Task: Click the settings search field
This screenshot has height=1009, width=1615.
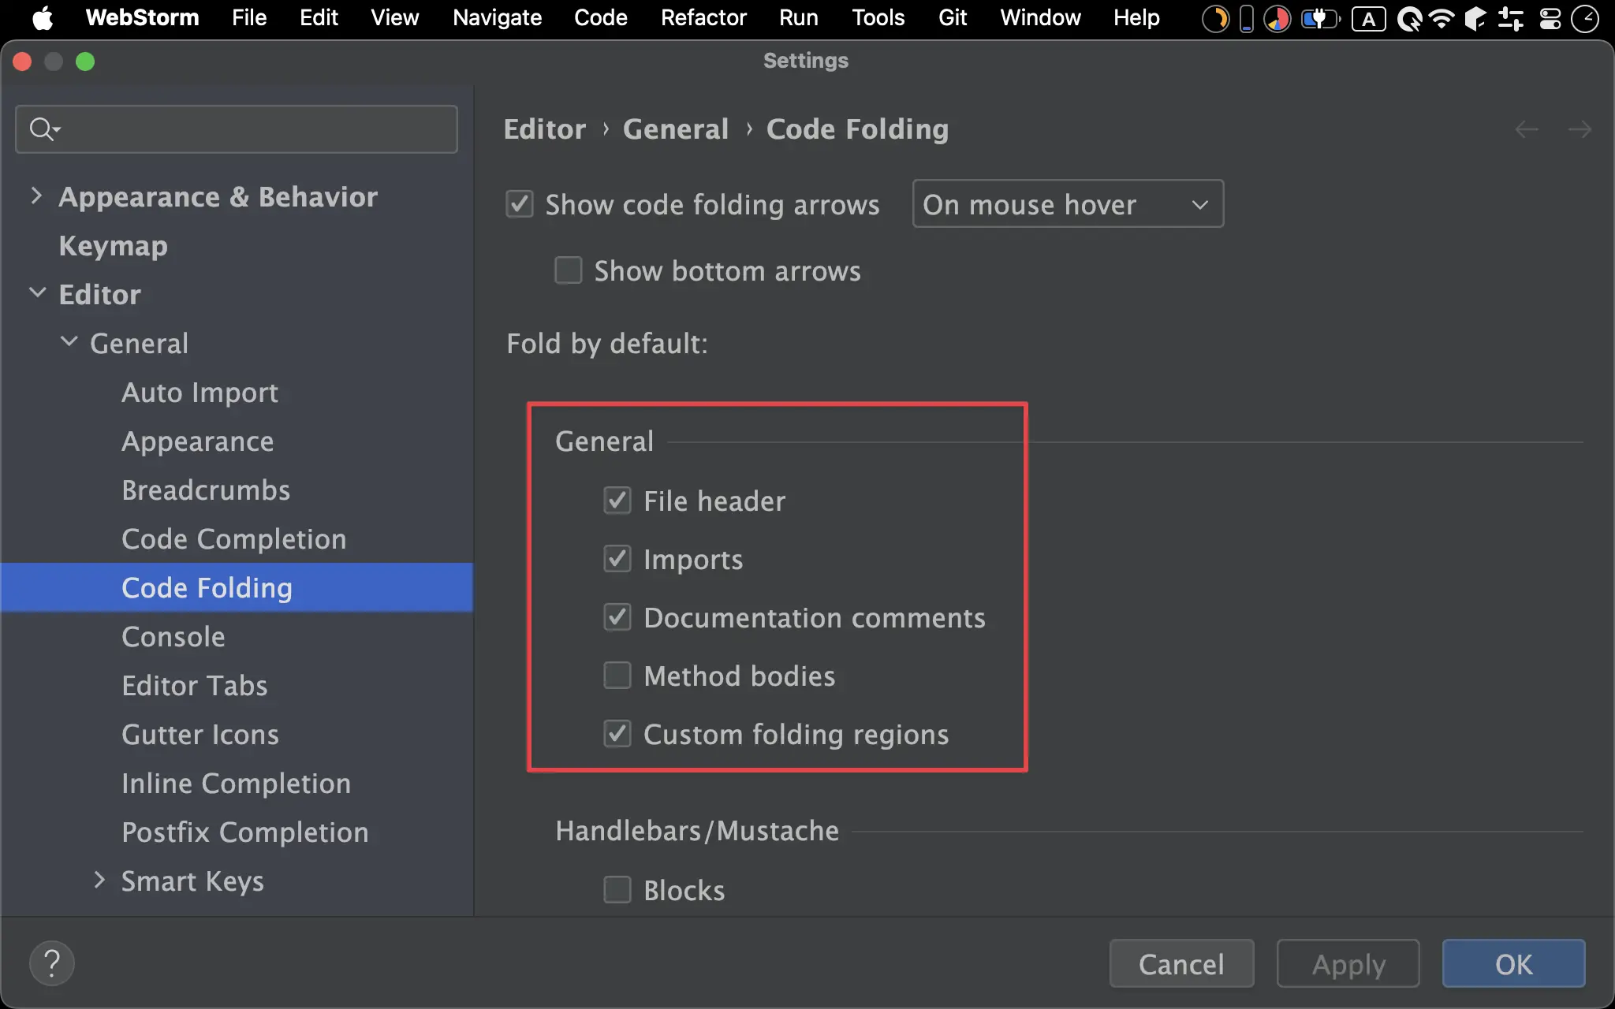Action: [252, 128]
